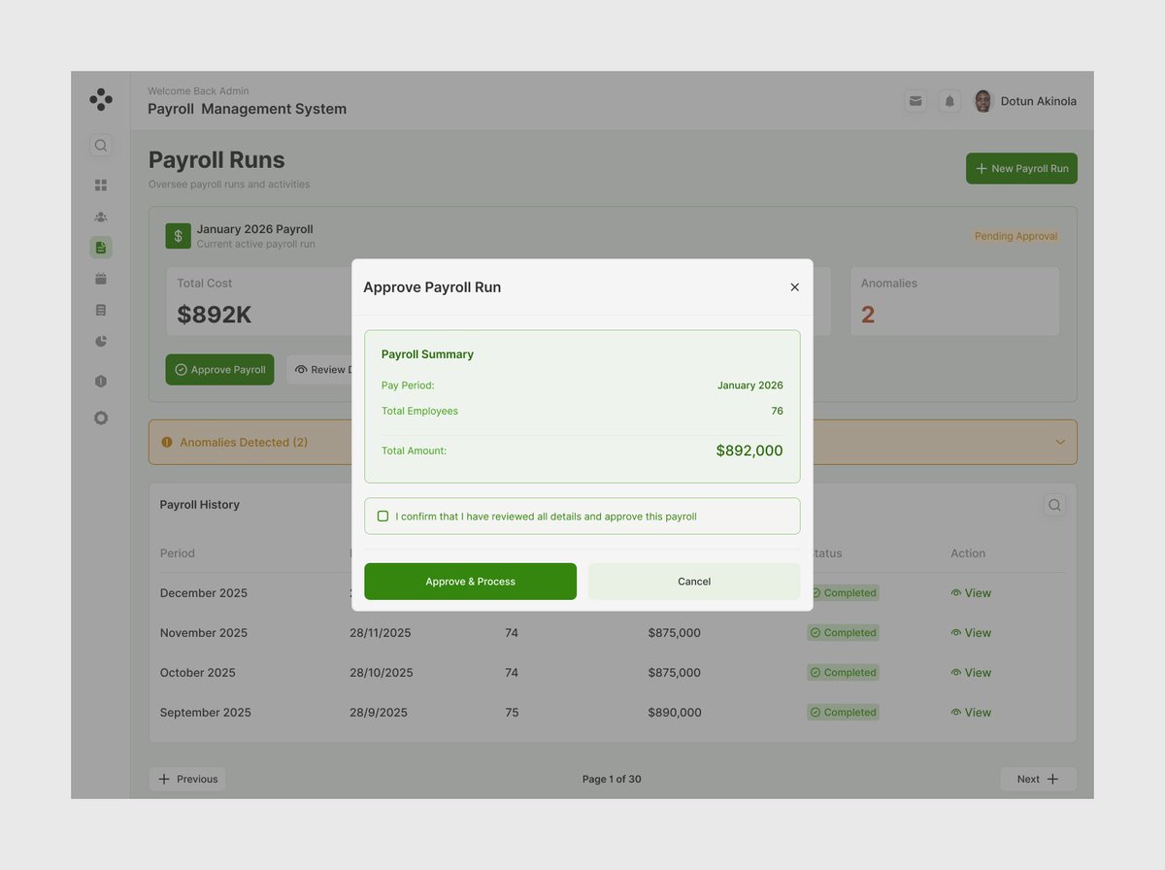The width and height of the screenshot is (1165, 870).
Task: Click the 28/11/2025 date cell
Action: pos(381,633)
